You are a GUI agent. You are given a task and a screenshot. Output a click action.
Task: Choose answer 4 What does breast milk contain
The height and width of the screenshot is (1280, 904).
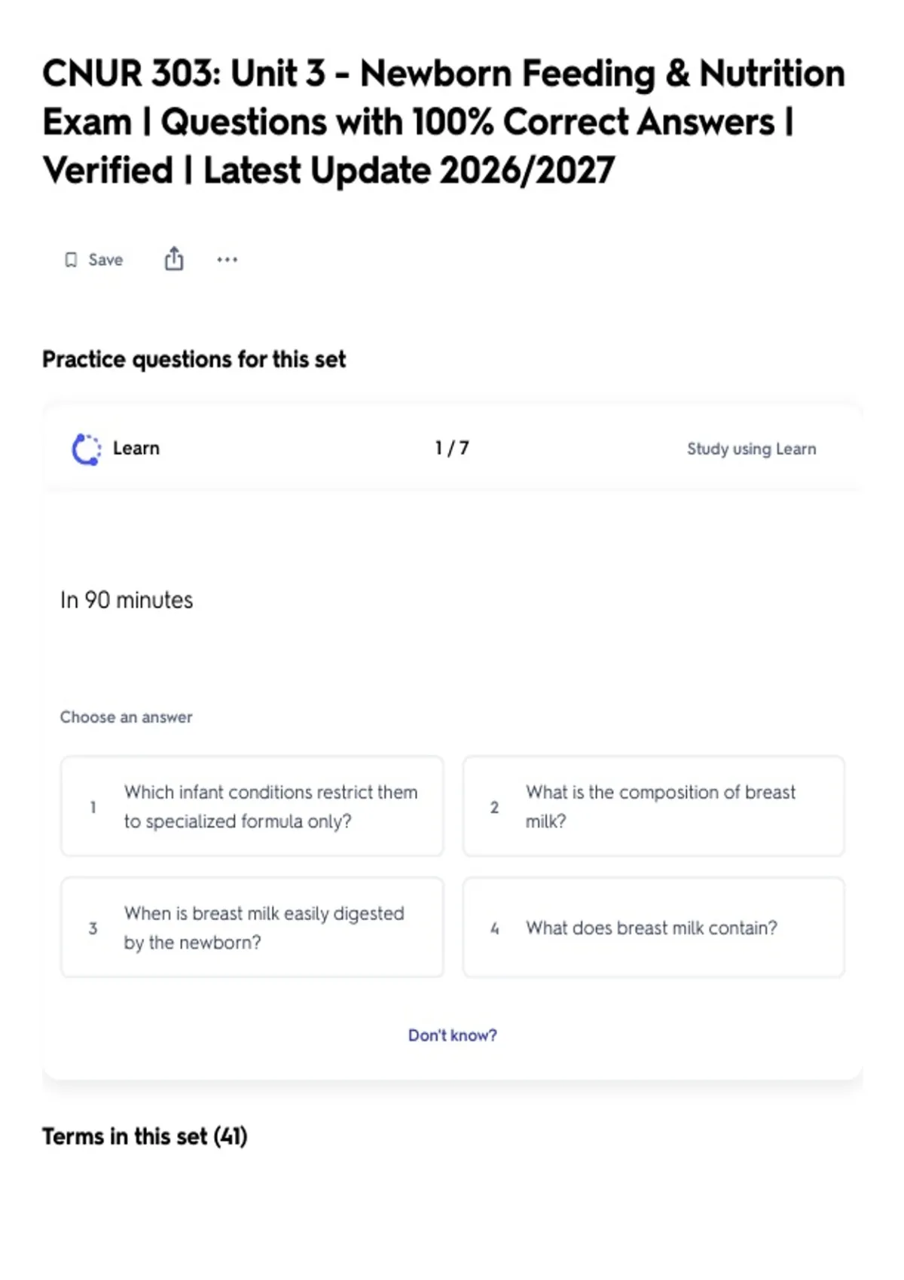coord(654,928)
